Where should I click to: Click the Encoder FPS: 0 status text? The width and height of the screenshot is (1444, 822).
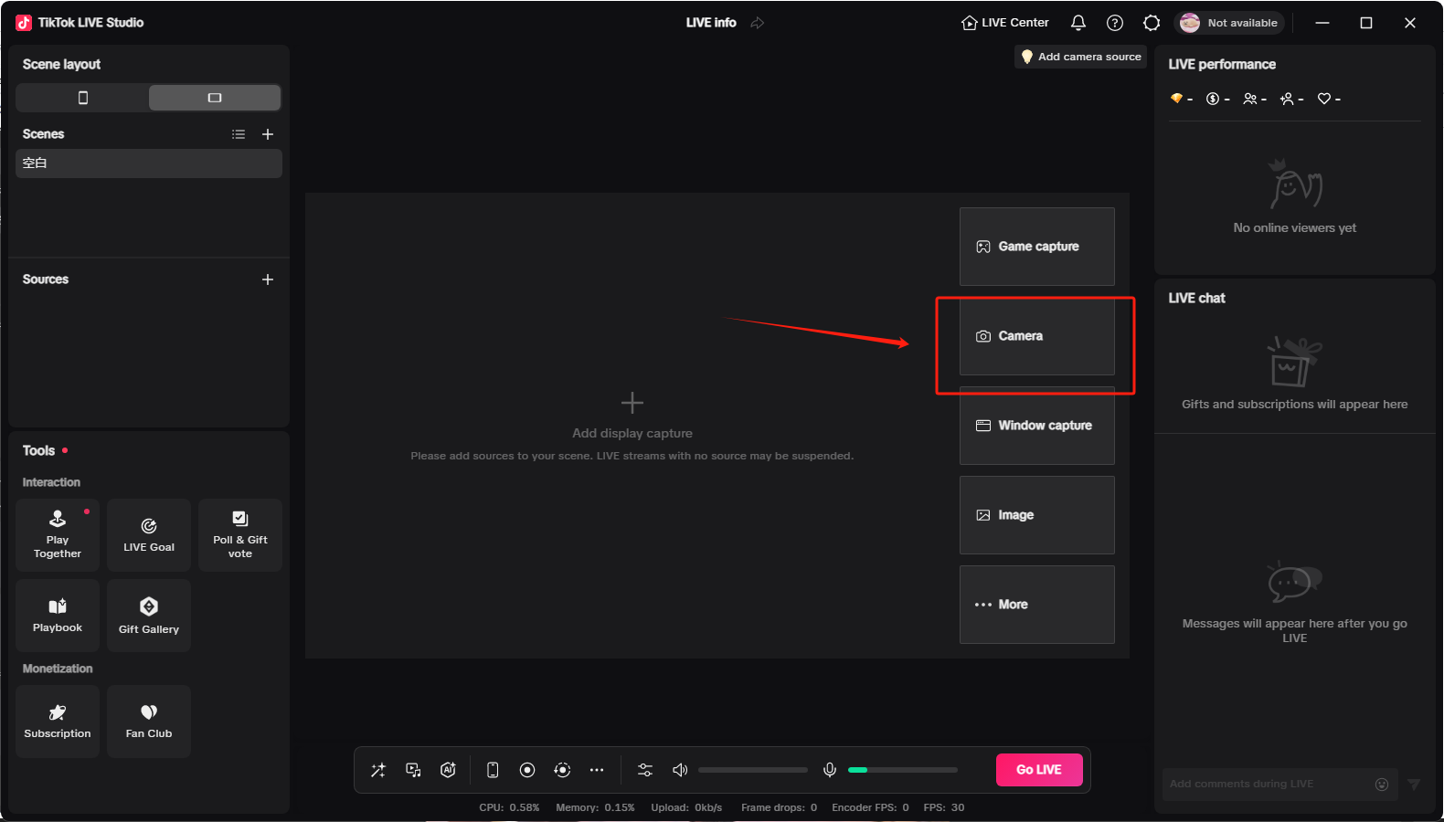click(x=870, y=807)
